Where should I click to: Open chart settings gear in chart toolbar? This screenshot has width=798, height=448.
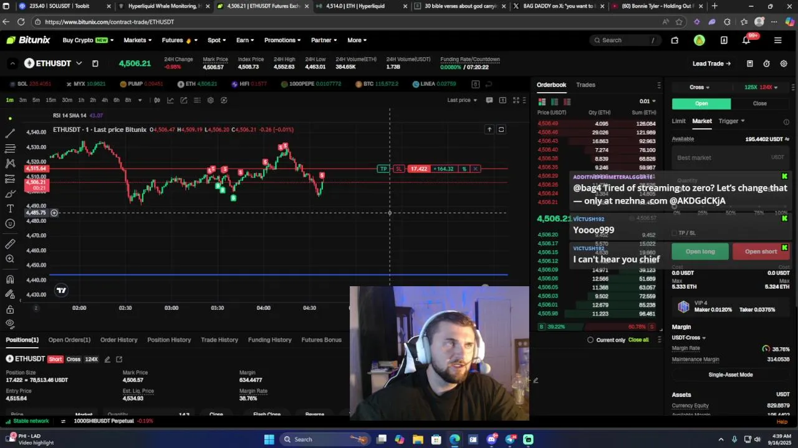(x=211, y=100)
